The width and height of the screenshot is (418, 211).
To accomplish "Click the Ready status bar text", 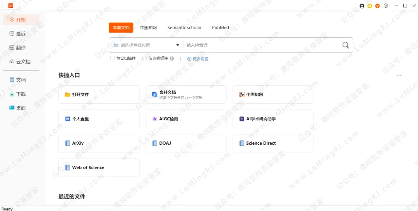I will [x=7, y=209].
